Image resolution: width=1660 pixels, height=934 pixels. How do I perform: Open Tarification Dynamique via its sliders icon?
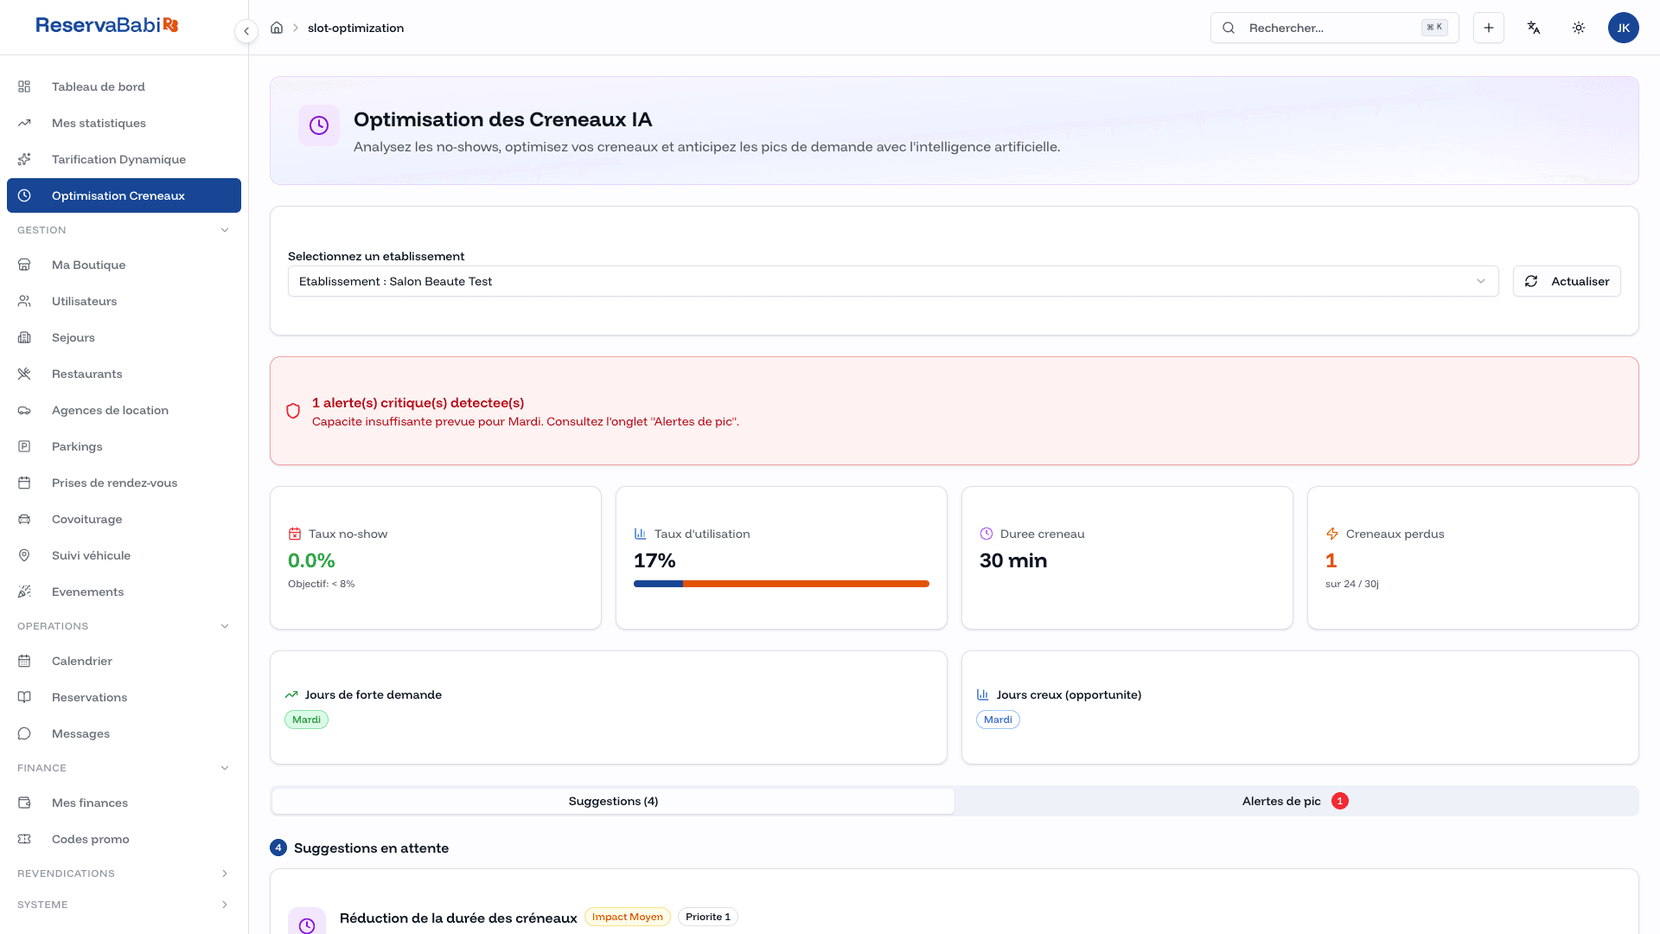coord(24,159)
